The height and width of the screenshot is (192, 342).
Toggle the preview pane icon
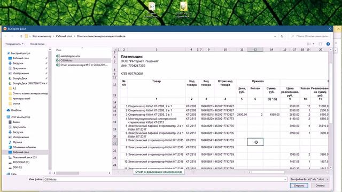[x=320, y=44]
